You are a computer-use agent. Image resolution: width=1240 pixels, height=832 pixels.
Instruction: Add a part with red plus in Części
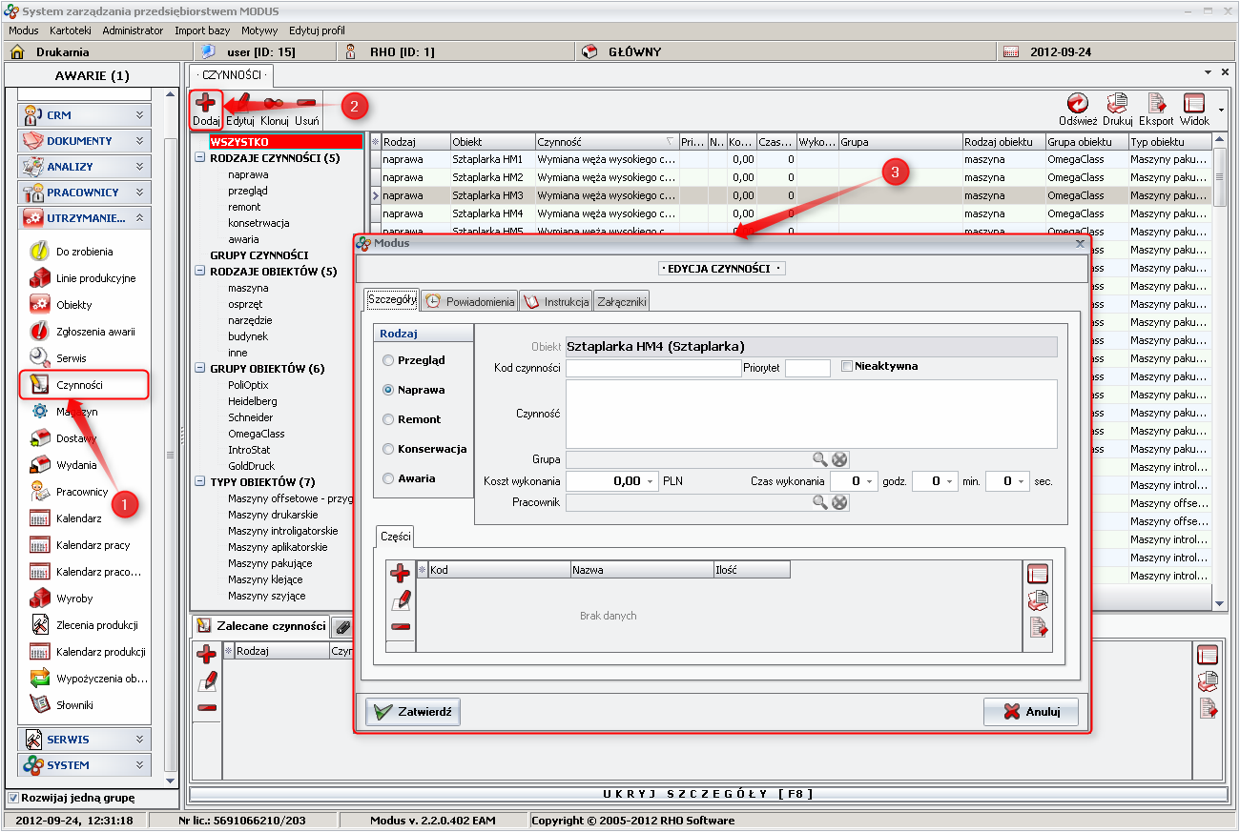pos(401,574)
